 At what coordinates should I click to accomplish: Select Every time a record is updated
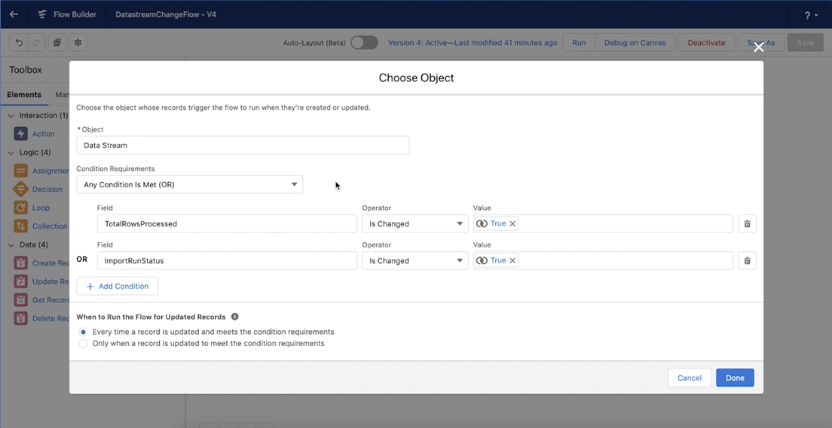point(84,332)
